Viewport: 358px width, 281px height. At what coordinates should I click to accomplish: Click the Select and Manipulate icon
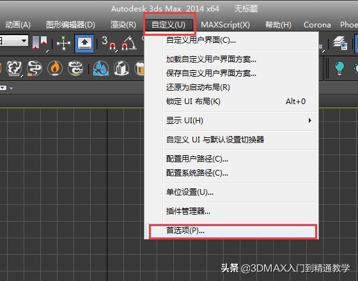pos(64,43)
